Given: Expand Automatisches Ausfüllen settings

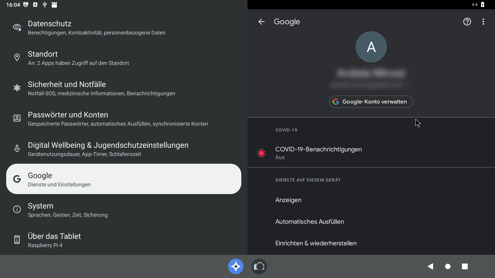Looking at the screenshot, I should pyautogui.click(x=309, y=222).
